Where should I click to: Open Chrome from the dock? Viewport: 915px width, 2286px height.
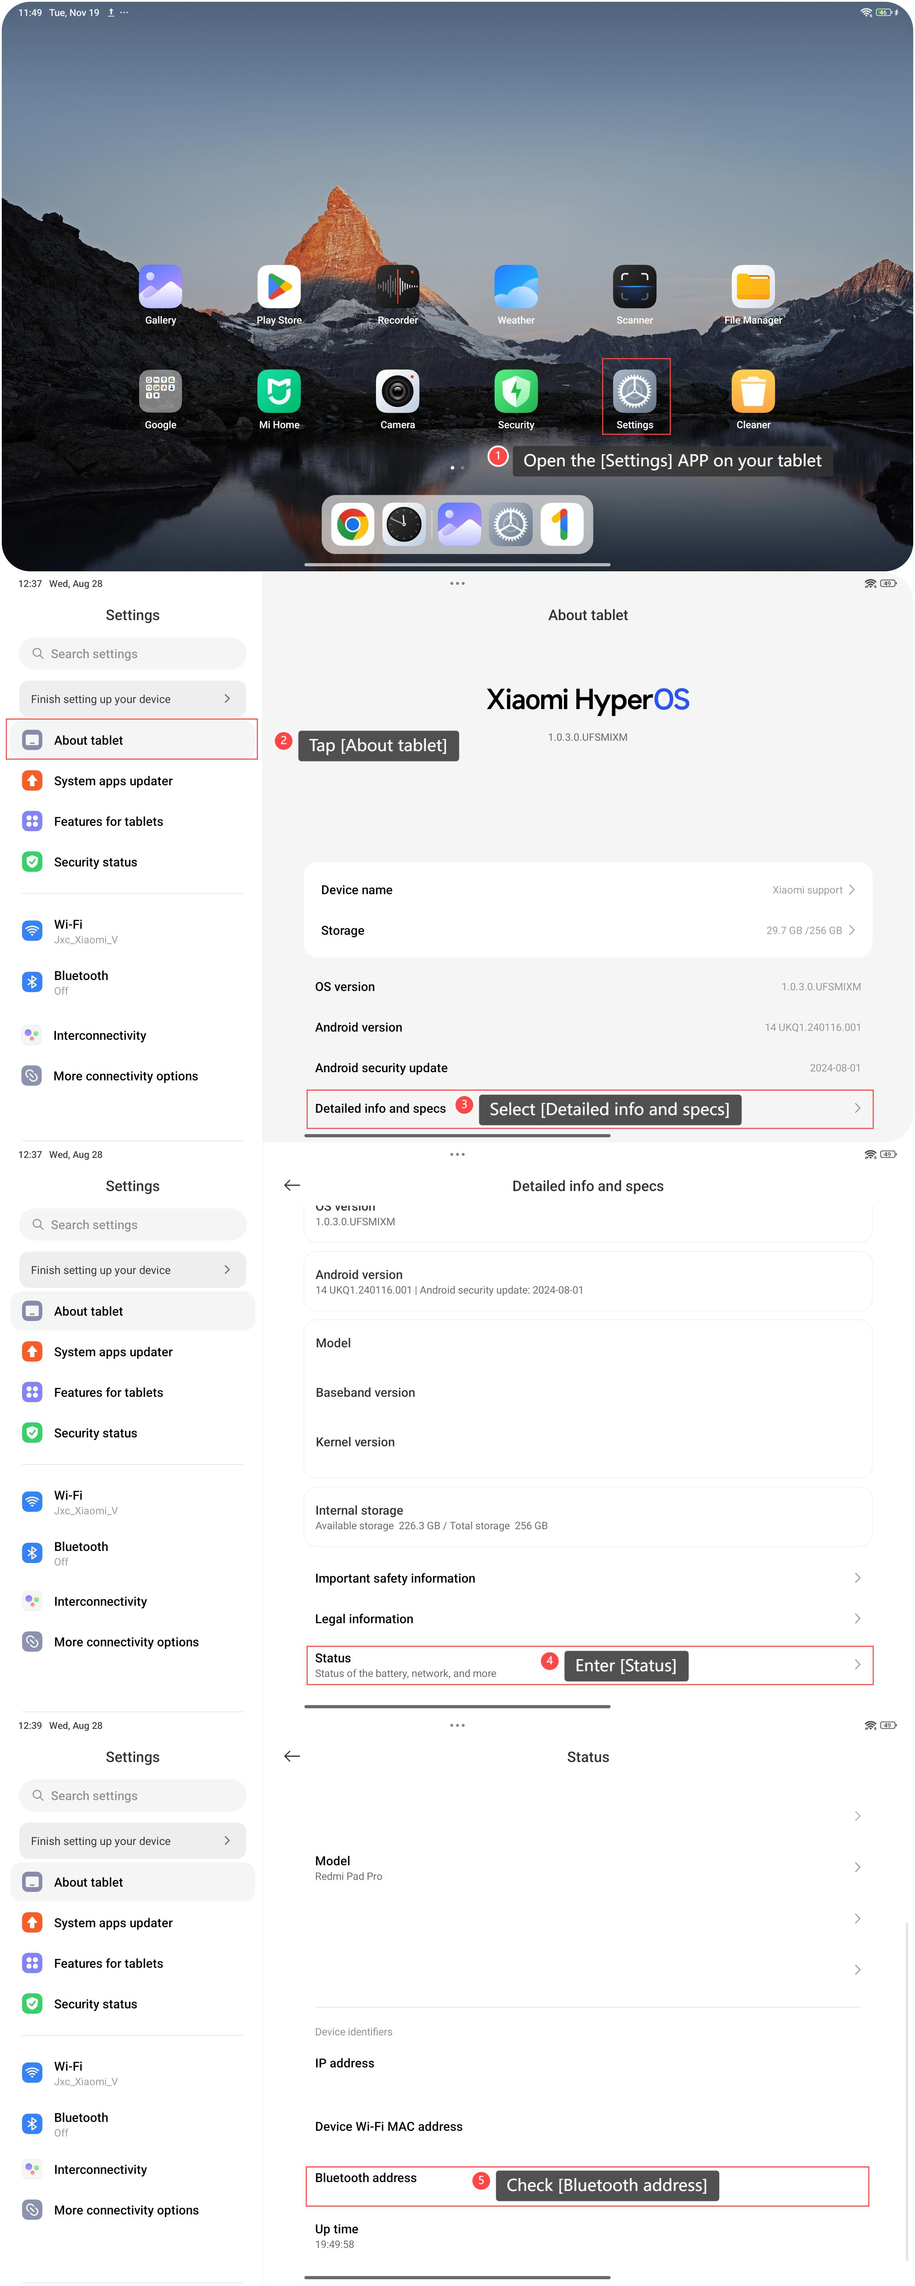[352, 524]
